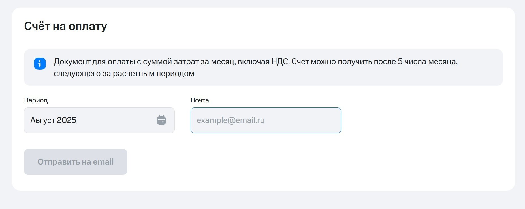Click the number 5 in the info notice

[x=400, y=62]
